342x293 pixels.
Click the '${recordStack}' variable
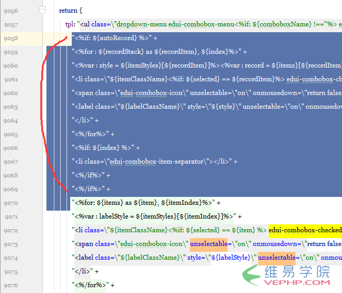coord(121,52)
